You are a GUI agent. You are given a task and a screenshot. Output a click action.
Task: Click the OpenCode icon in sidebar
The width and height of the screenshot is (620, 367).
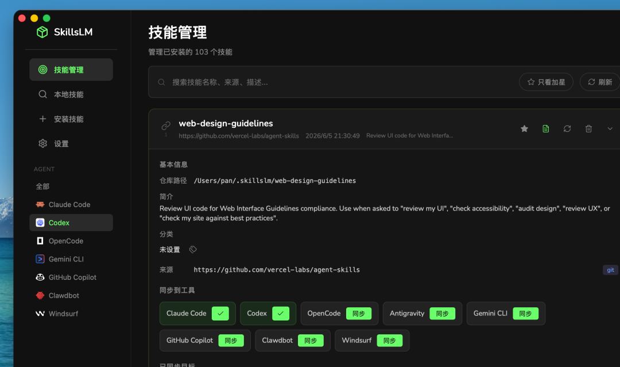pos(40,241)
